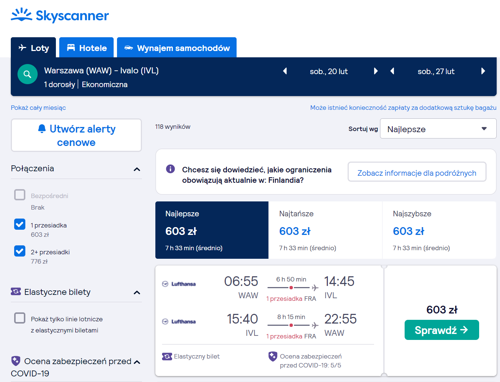
Task: Click the Sprawdź button for 603 zł flight
Action: (442, 330)
